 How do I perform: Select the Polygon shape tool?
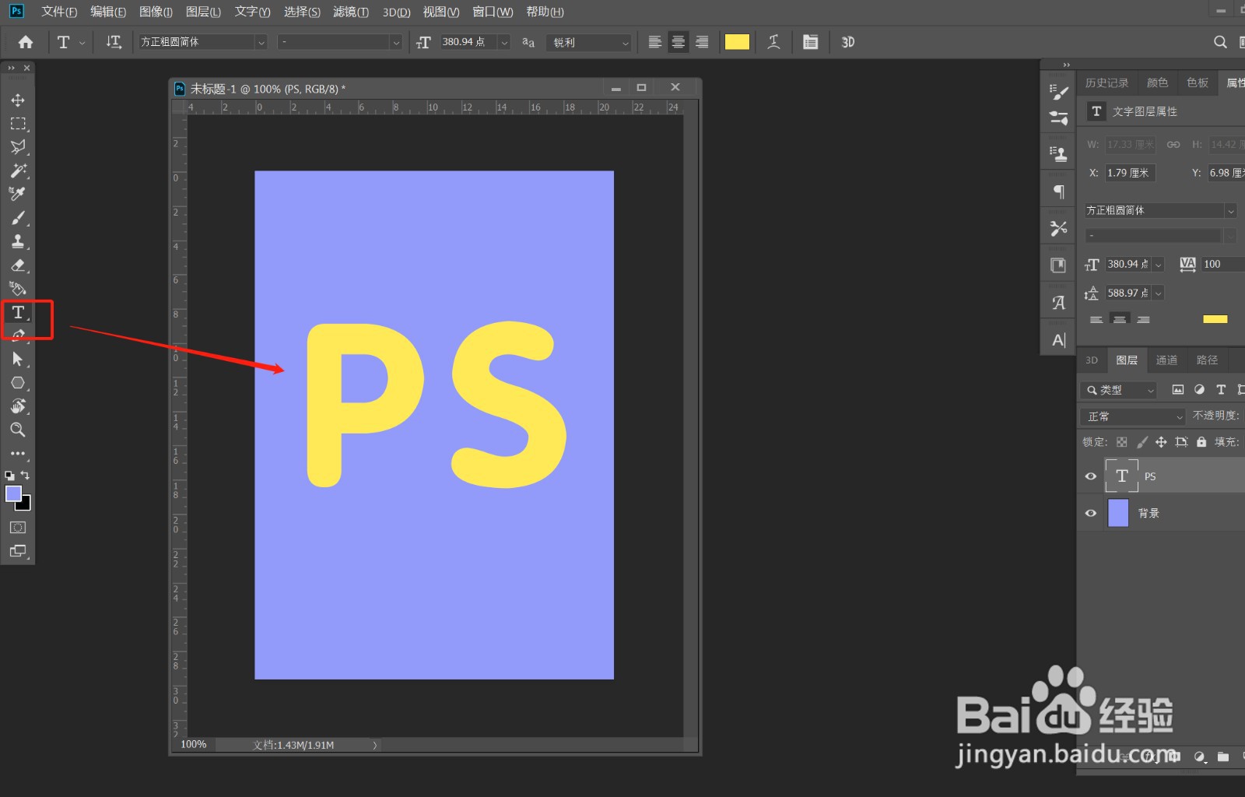pyautogui.click(x=17, y=383)
